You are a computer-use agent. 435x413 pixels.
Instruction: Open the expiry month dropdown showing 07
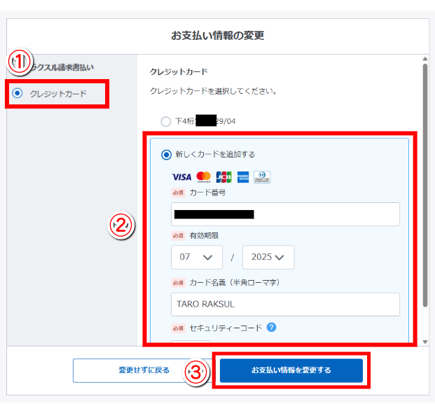click(x=197, y=257)
